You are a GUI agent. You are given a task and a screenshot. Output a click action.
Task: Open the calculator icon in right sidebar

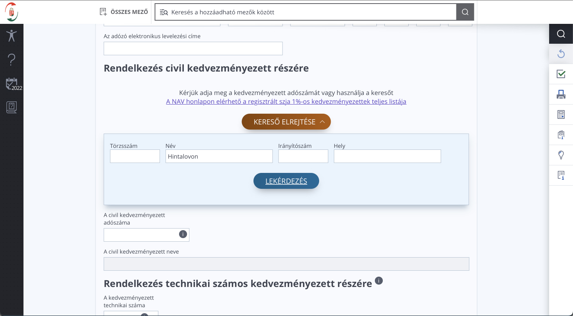pos(561,114)
